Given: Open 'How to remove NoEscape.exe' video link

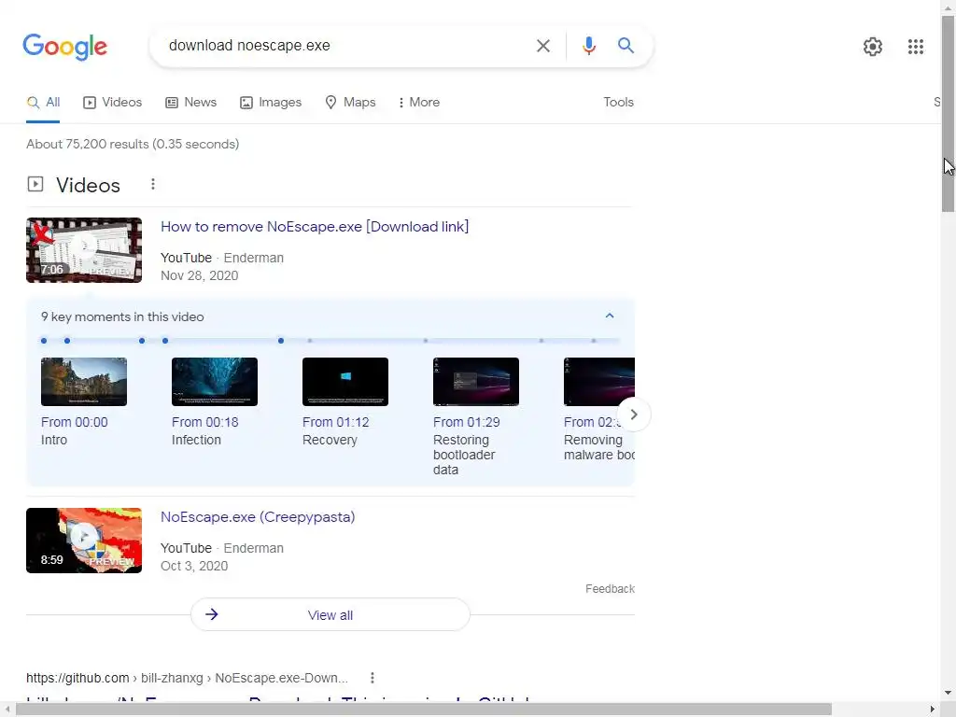Looking at the screenshot, I should point(315,227).
